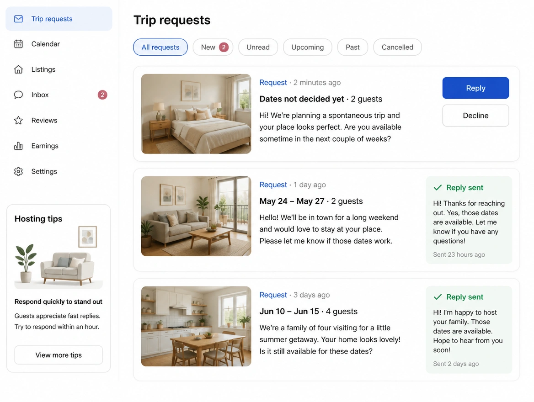Click the Trip requests envelope icon
The height and width of the screenshot is (402, 534).
click(x=18, y=19)
